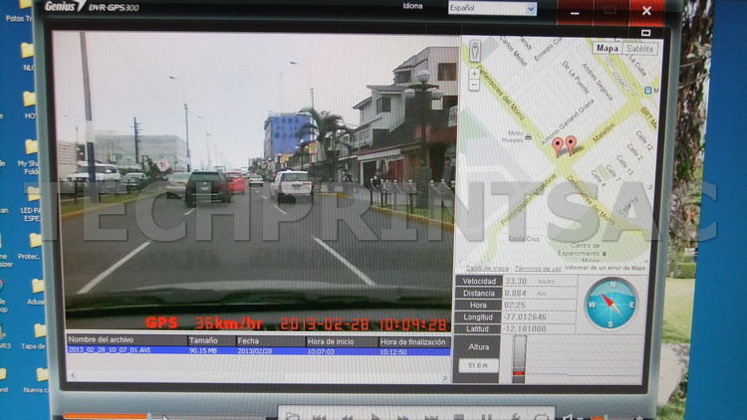Click left arrow of file list scrollbar
The image size is (747, 420).
click(x=73, y=376)
